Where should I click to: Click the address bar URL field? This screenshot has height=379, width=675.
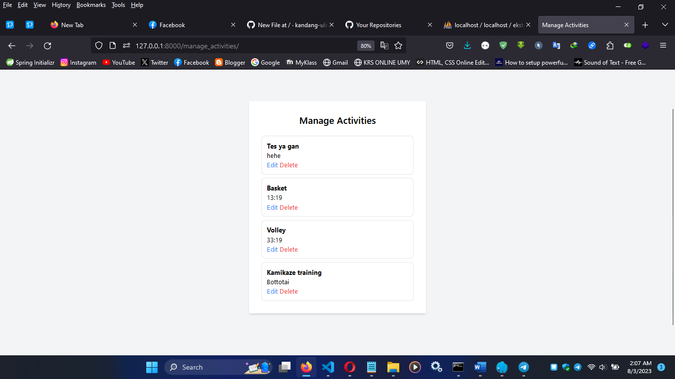222,45
